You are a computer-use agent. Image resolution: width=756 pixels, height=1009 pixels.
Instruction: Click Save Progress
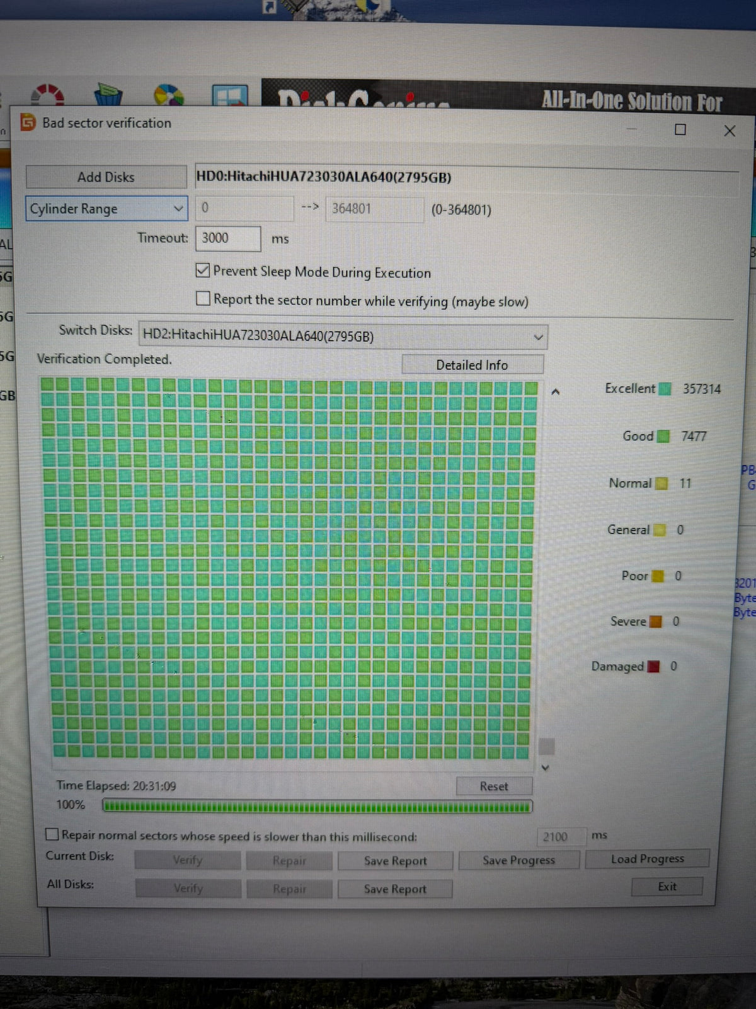pyautogui.click(x=518, y=860)
